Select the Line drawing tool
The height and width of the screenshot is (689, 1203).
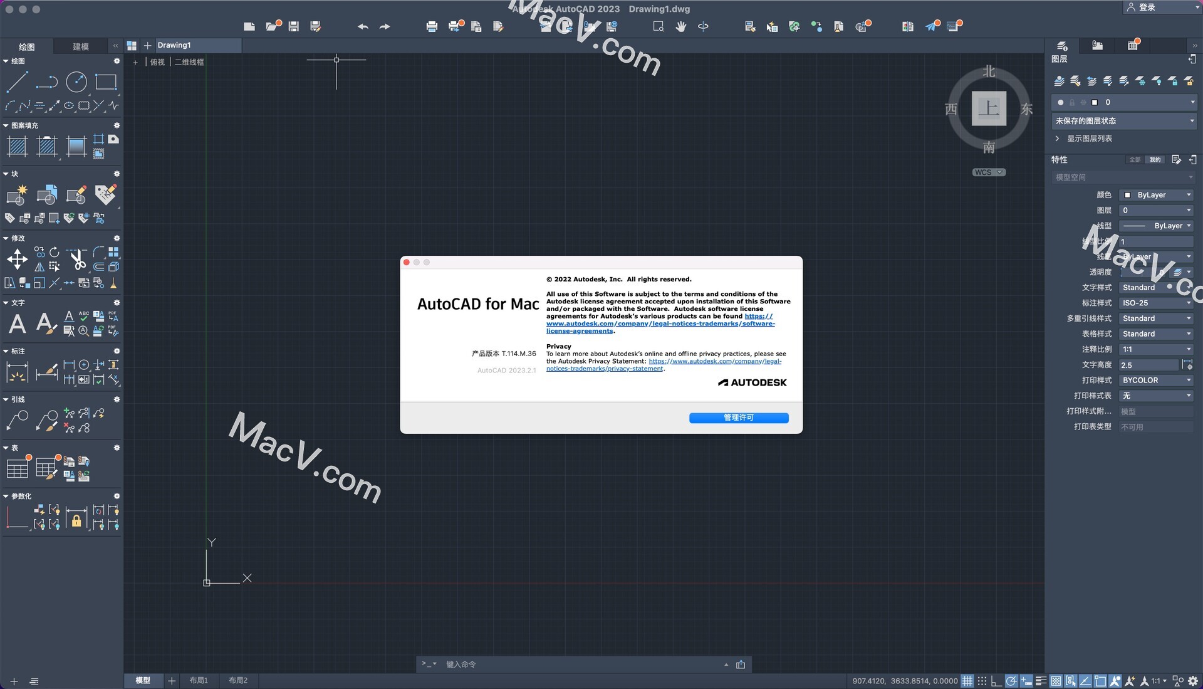17,82
